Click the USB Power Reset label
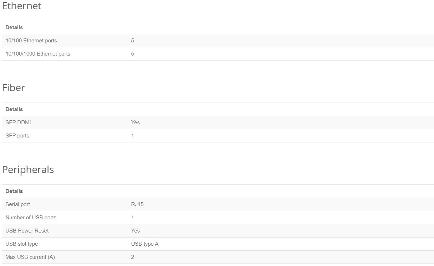The image size is (434, 266). (x=27, y=231)
